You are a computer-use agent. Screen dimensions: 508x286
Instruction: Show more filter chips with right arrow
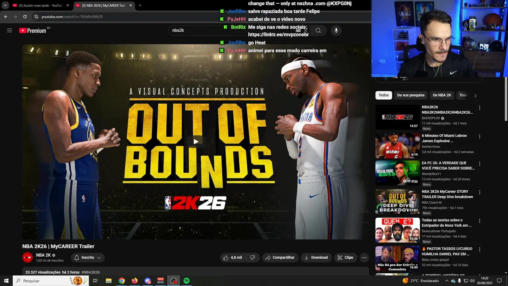coord(475,95)
